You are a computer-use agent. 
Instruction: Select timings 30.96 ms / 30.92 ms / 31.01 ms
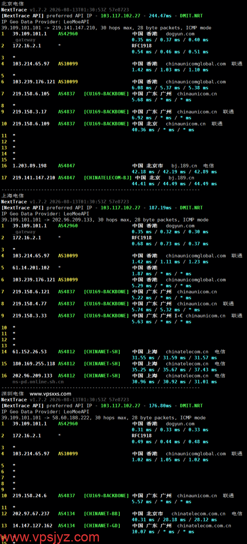174,381
